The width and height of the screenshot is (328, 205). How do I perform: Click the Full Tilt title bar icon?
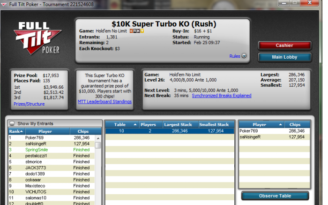coord(4,4)
